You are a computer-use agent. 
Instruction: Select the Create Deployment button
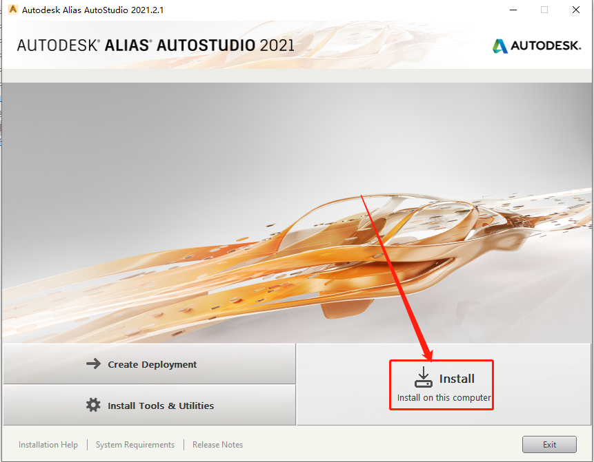150,364
